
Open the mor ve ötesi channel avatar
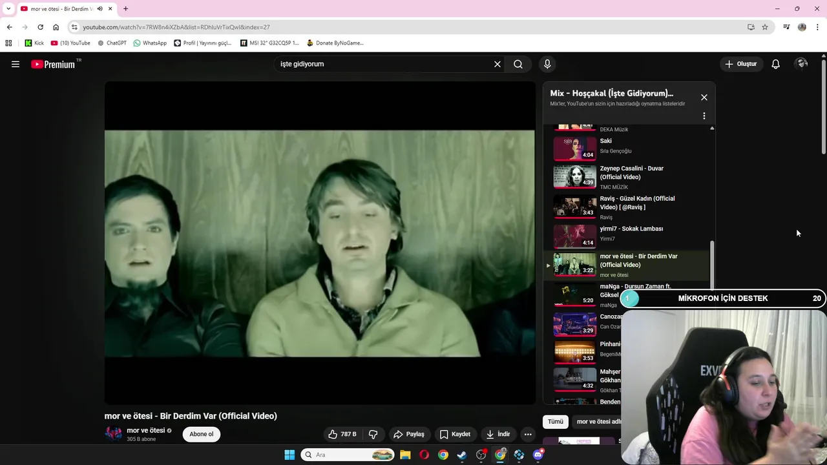(114, 434)
